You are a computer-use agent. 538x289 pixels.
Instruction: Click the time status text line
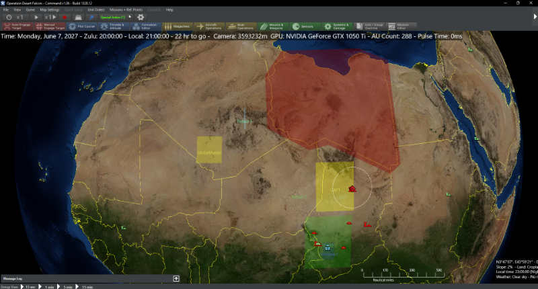pos(231,36)
